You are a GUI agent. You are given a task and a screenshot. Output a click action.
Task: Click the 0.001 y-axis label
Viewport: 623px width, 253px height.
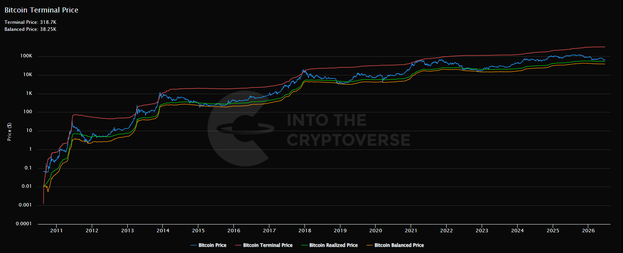click(x=25, y=205)
